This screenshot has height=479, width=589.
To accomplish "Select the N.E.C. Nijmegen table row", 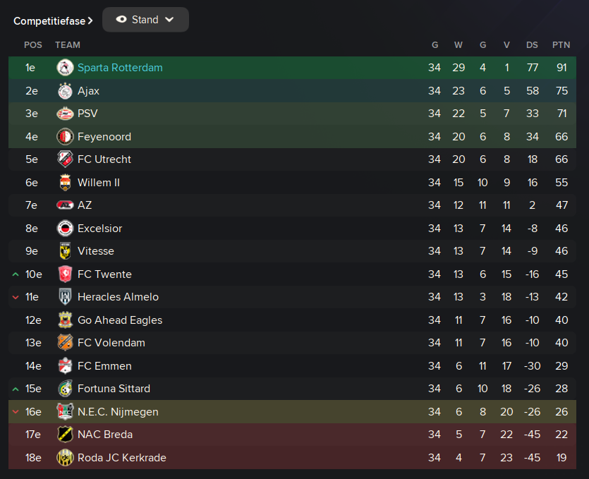I will point(292,412).
